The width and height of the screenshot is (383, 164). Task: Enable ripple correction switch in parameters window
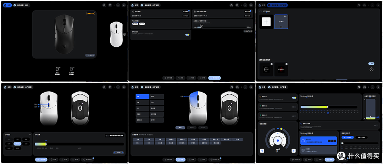point(294,116)
